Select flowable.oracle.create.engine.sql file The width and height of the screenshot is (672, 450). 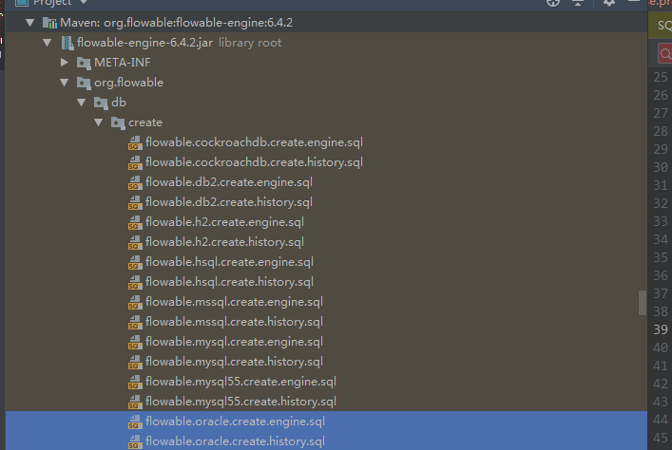(235, 422)
